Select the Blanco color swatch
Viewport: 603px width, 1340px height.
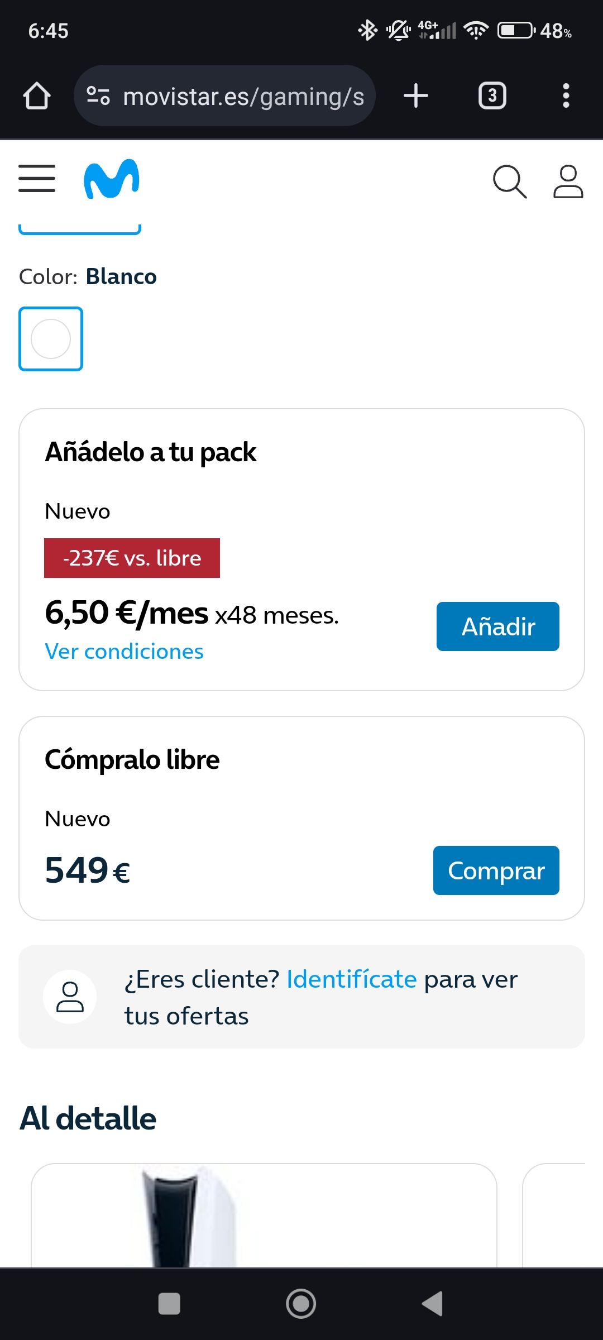pyautogui.click(x=51, y=339)
